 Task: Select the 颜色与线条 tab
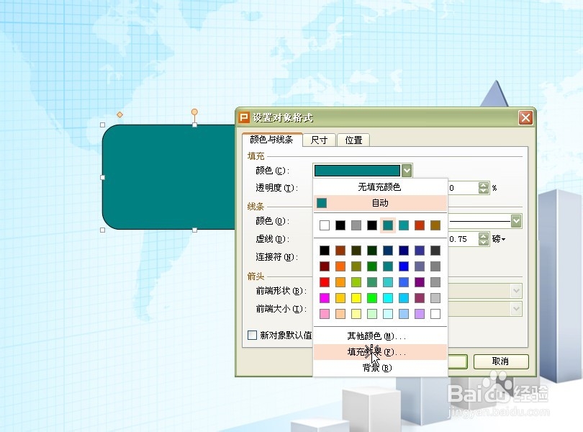272,140
